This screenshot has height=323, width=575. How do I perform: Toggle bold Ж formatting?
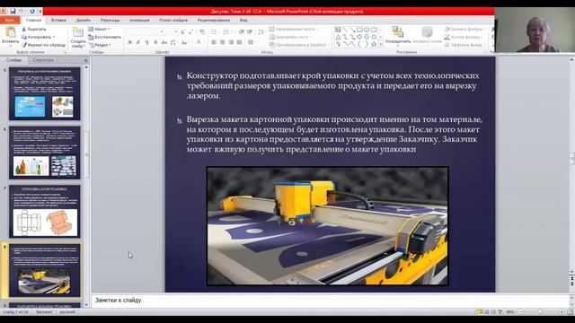(x=129, y=42)
